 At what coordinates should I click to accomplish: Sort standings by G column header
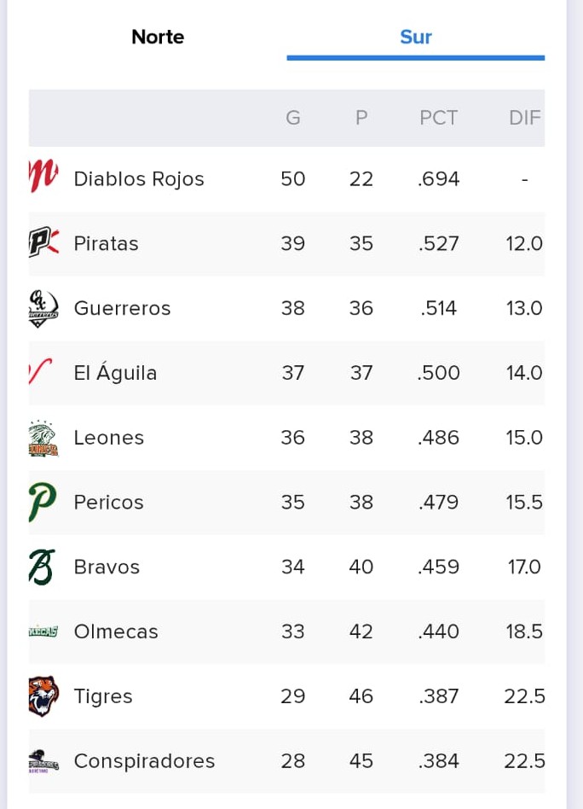click(x=293, y=118)
